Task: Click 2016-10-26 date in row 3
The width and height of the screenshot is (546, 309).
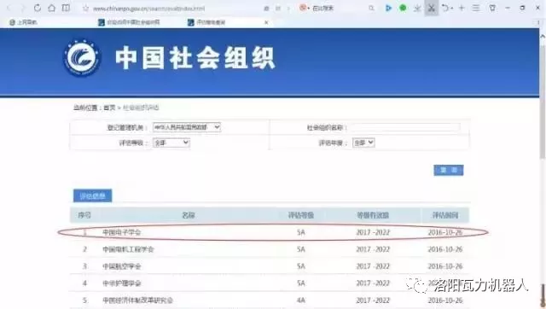Action: (445, 266)
